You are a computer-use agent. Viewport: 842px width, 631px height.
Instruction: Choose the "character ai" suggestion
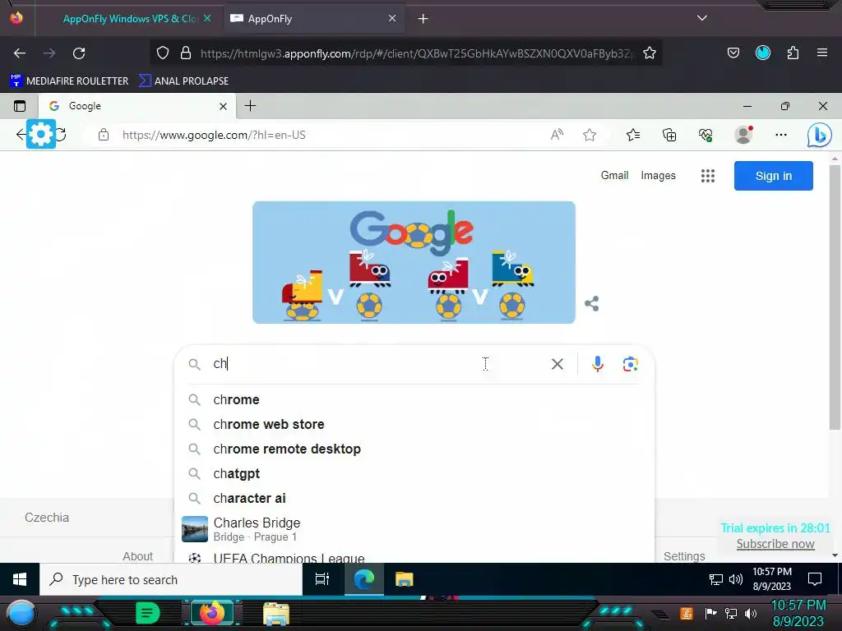point(414,499)
